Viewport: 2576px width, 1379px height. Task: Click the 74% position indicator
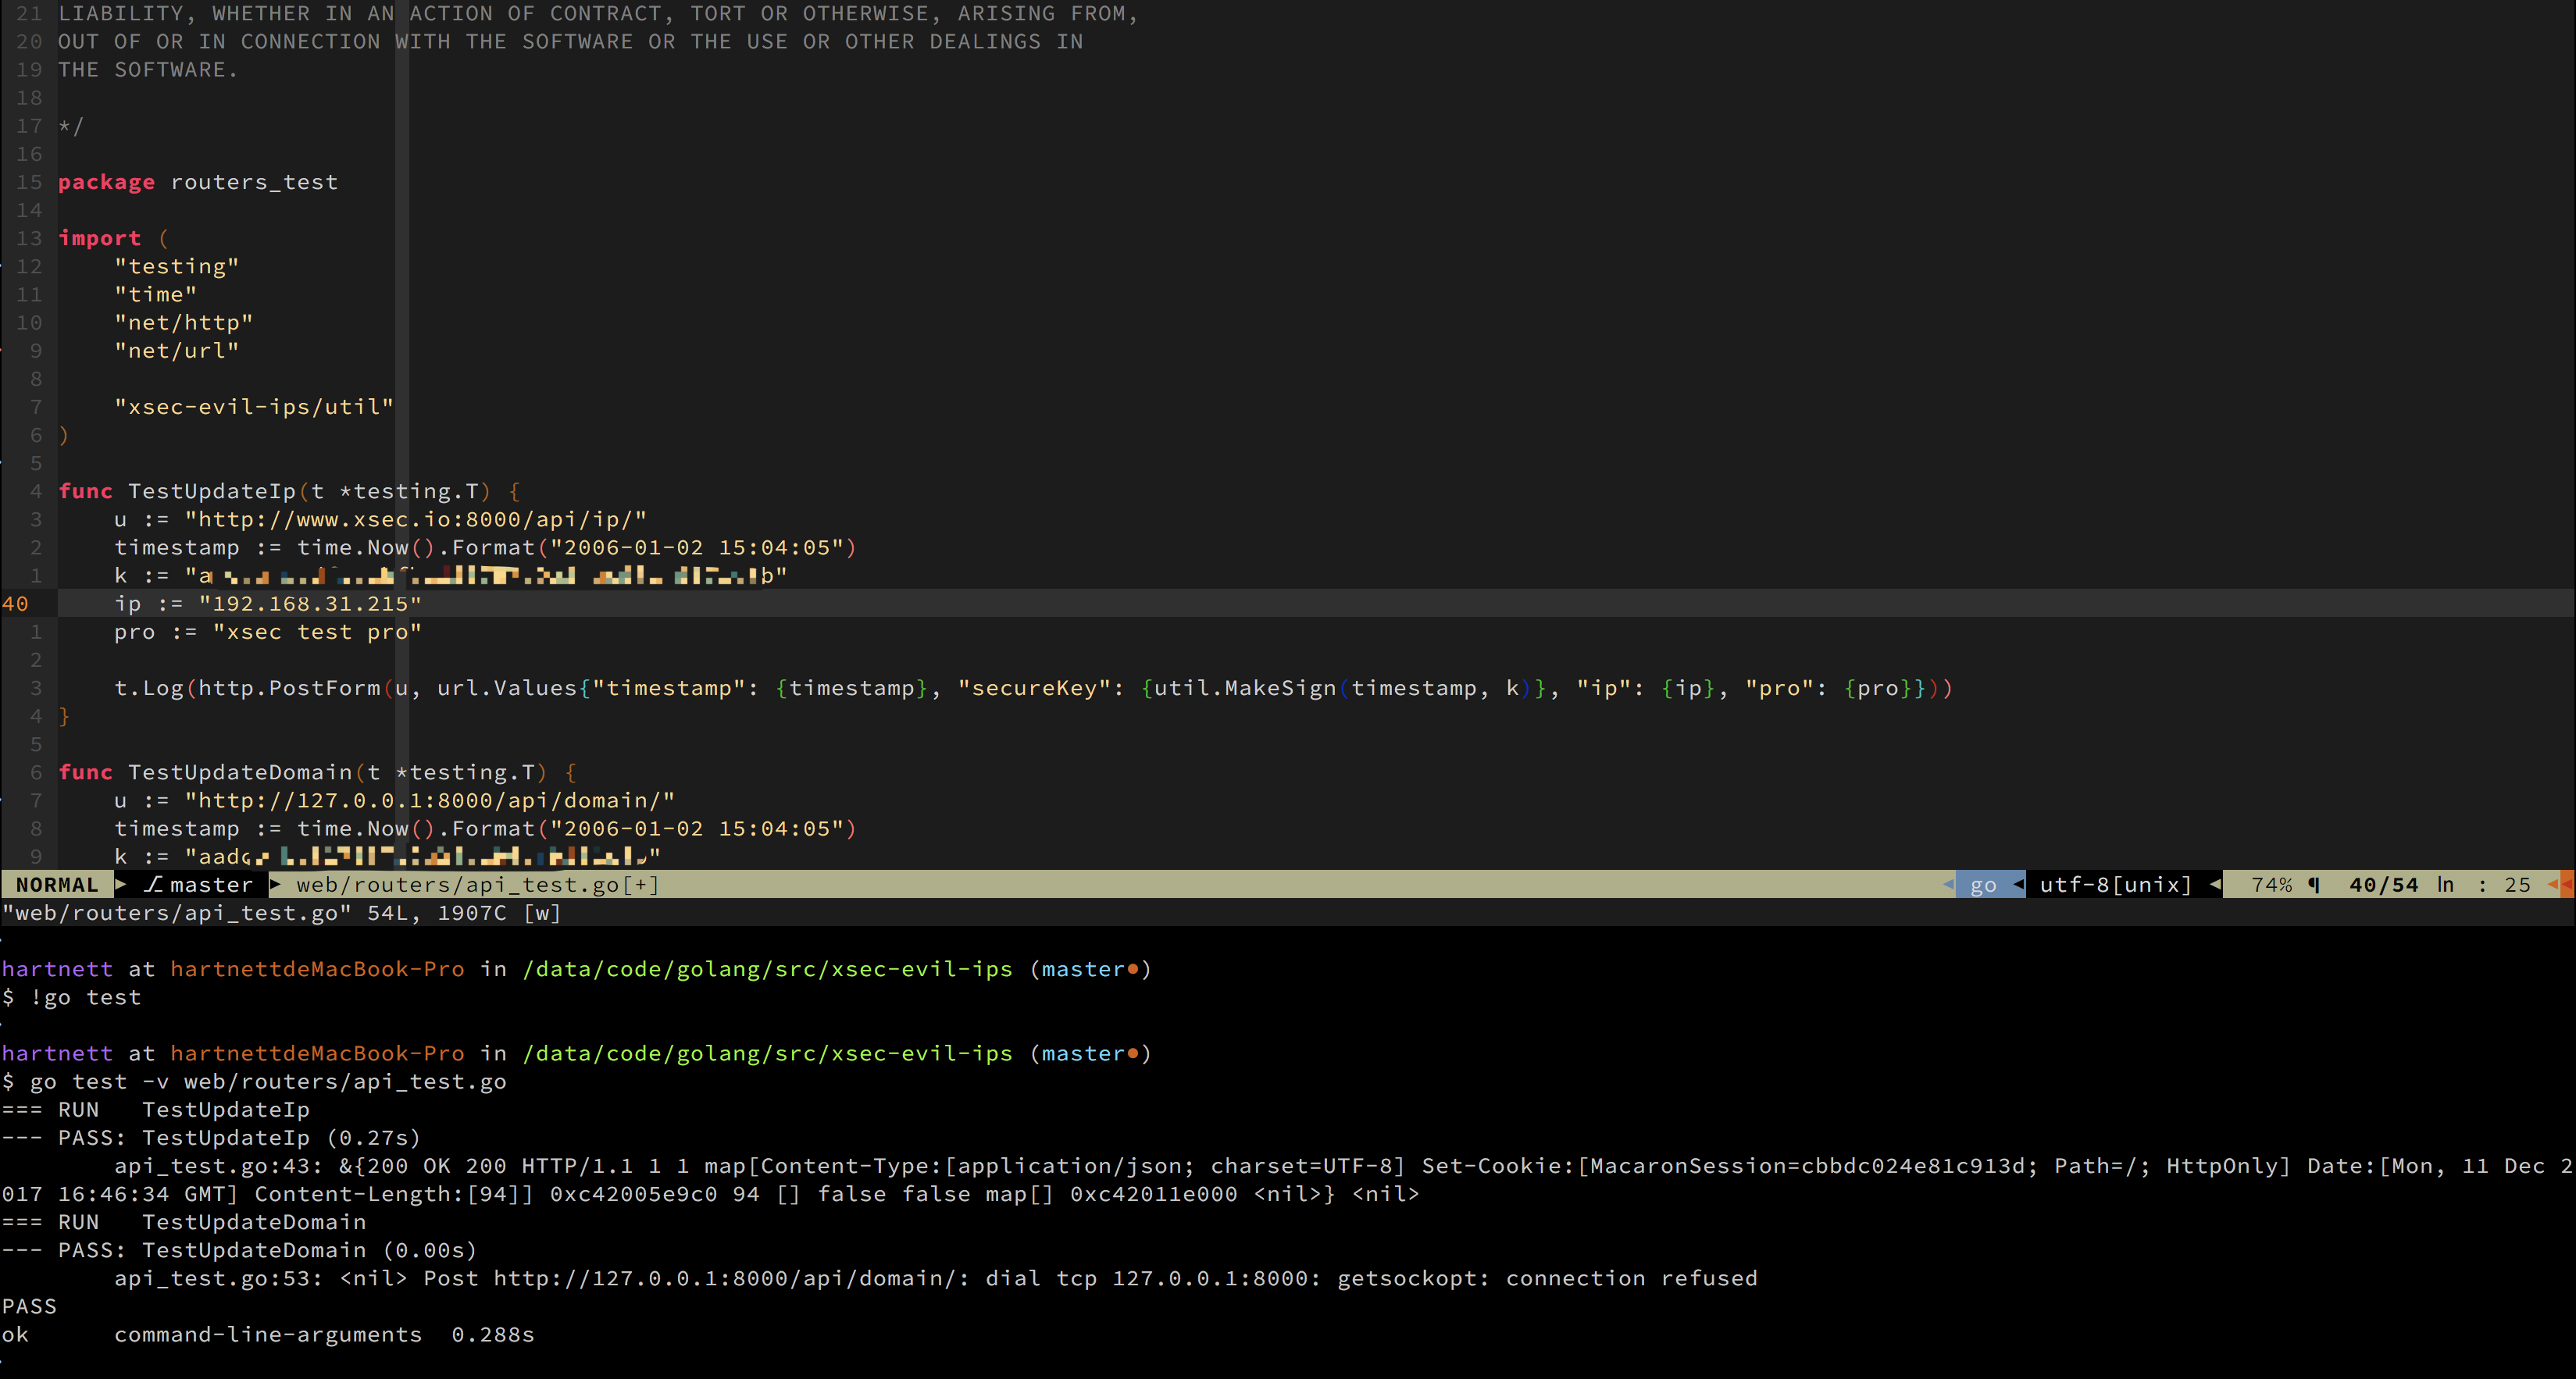2271,884
